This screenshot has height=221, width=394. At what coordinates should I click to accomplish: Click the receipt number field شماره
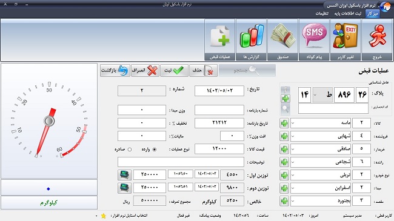(142, 91)
